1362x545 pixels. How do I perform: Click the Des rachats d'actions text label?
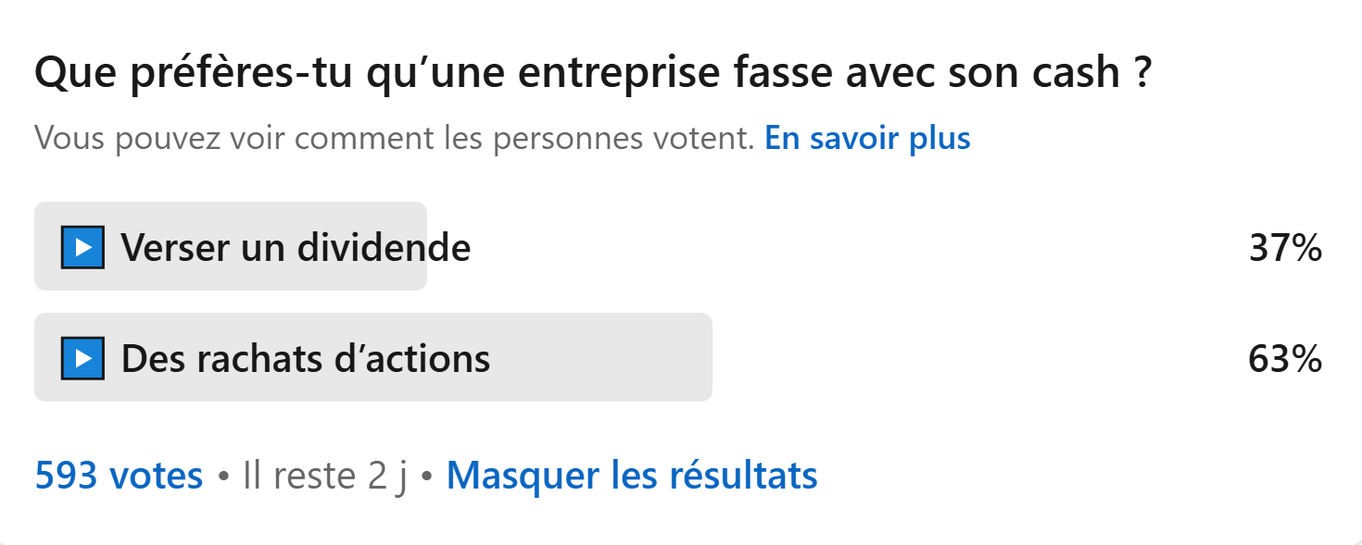click(306, 359)
